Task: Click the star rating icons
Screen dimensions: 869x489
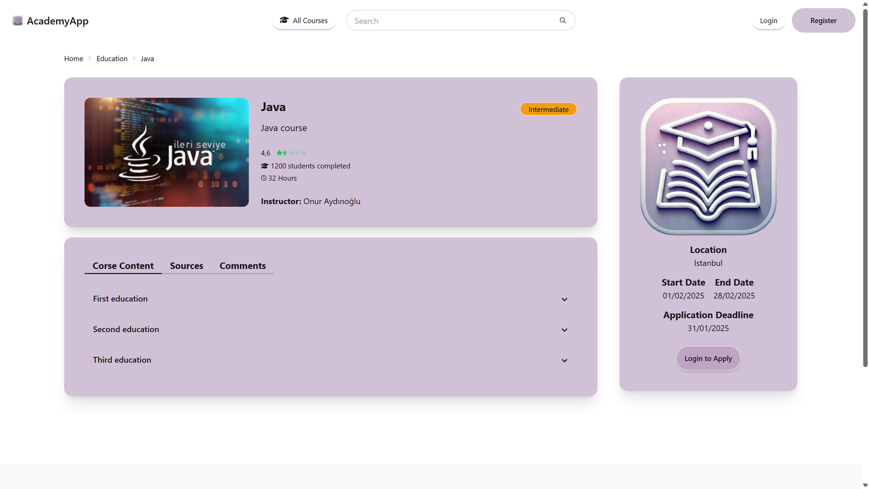Action: tap(291, 153)
